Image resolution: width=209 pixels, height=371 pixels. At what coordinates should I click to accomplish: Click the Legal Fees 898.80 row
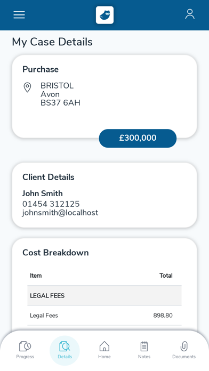tap(104, 316)
